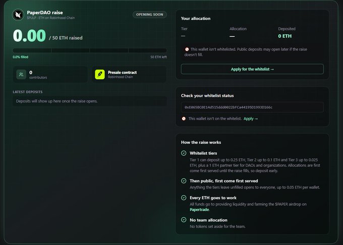Image resolution: width=343 pixels, height=245 pixels.
Task: Click the 0 contributors card
Action: (x=50, y=74)
